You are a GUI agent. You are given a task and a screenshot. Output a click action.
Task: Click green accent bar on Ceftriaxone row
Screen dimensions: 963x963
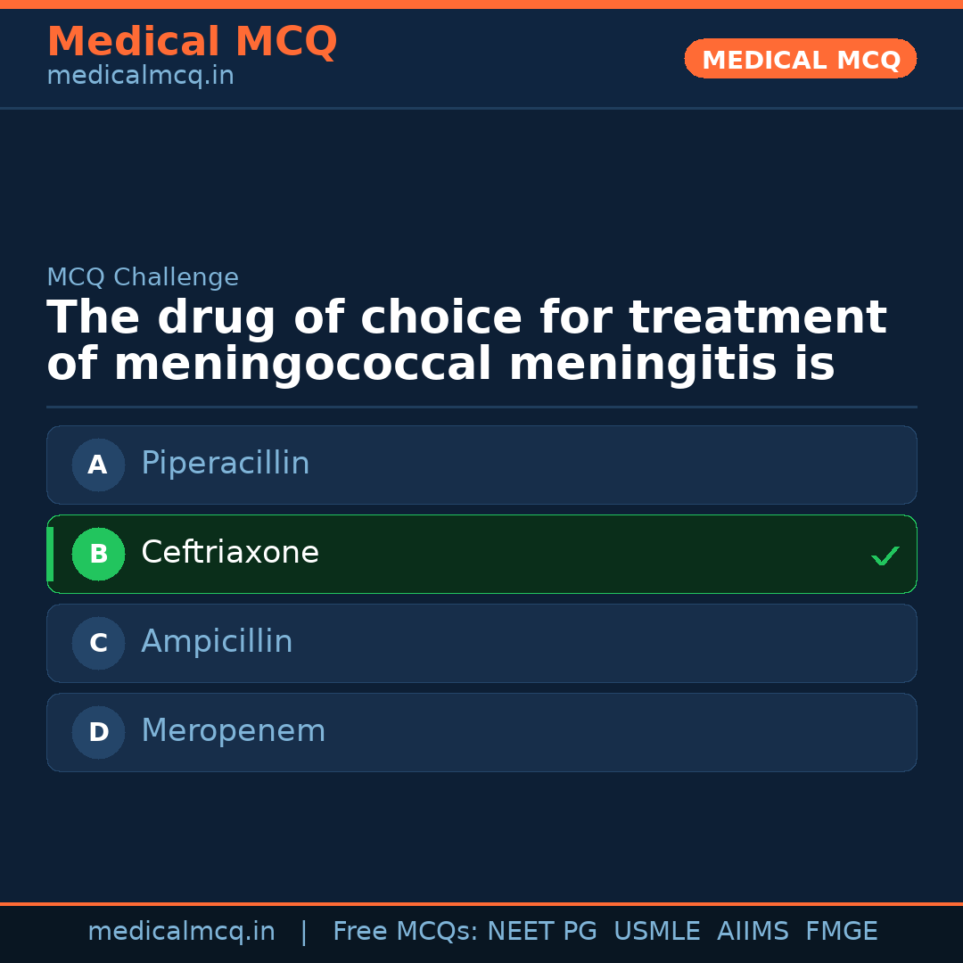[50, 554]
